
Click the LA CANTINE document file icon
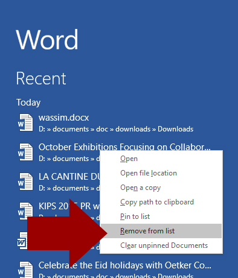tap(25, 182)
